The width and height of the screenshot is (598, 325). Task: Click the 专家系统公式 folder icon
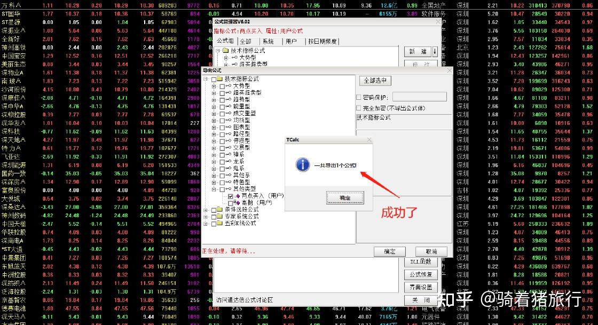(219, 217)
